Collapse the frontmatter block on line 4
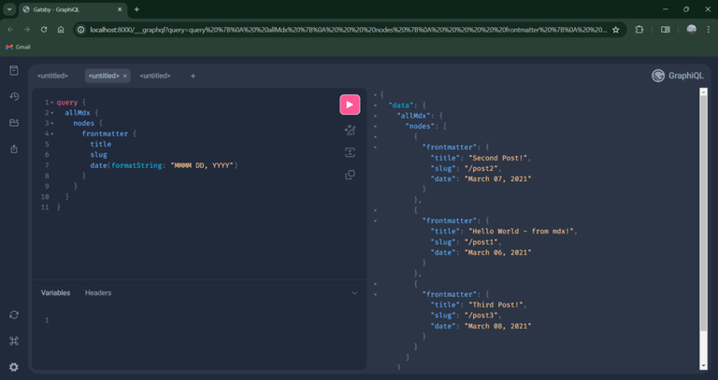Viewport: 718px width, 380px height. click(x=52, y=134)
